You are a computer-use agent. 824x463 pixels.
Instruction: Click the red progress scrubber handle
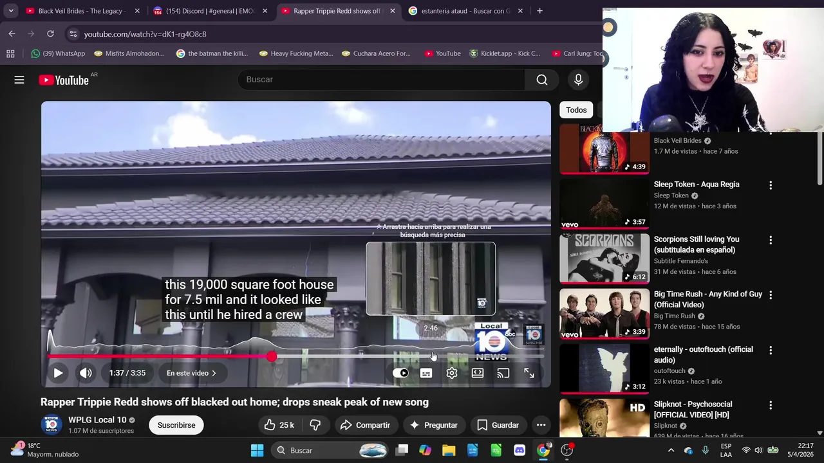(x=272, y=356)
